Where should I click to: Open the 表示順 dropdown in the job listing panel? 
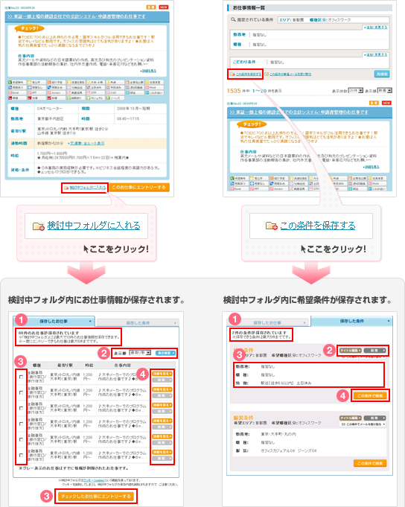[x=385, y=91]
